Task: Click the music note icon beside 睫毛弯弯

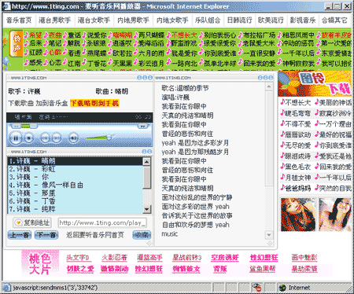Action: [282, 113]
